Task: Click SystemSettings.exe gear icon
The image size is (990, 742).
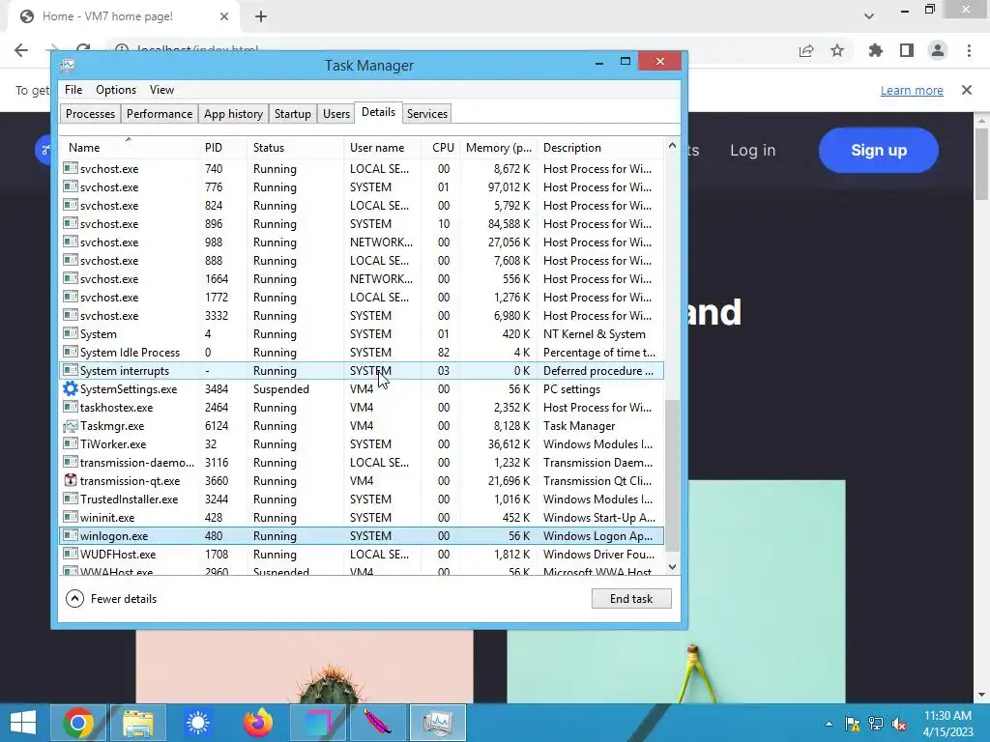Action: tap(71, 388)
